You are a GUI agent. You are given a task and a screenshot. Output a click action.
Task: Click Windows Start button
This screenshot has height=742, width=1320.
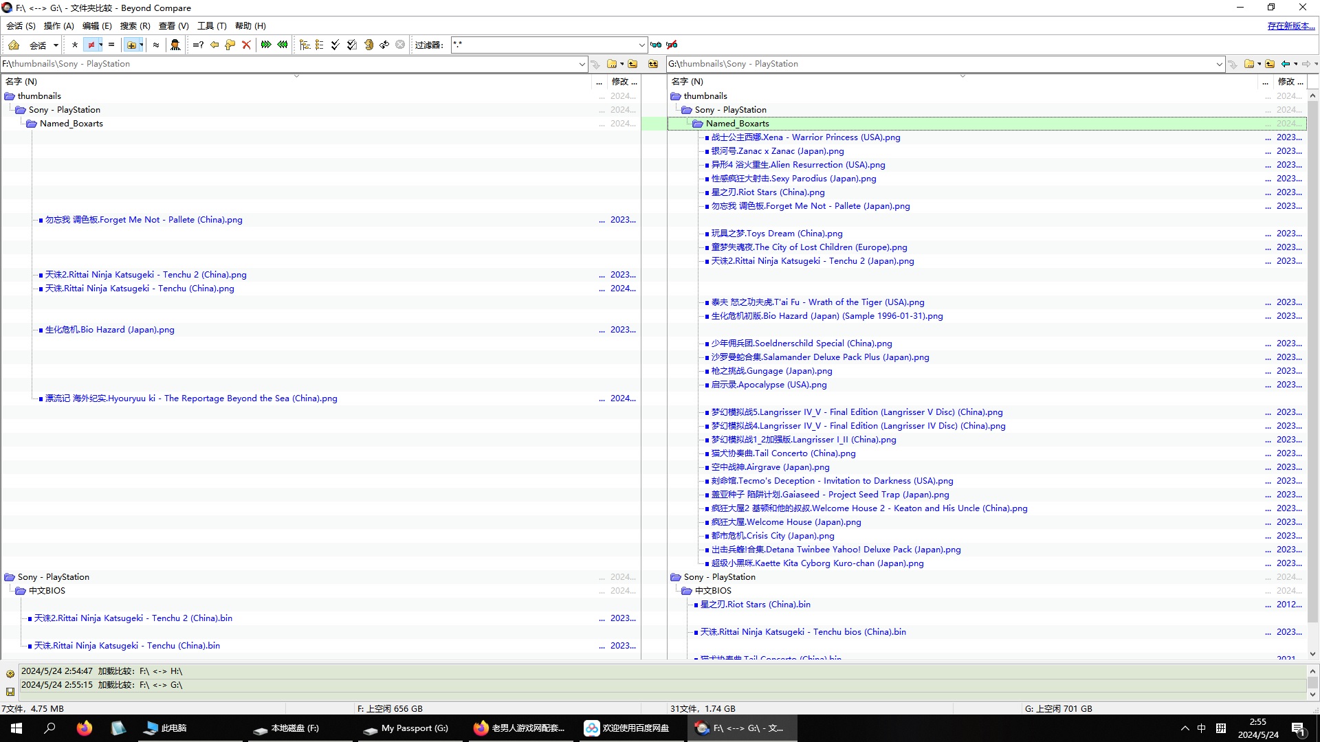pos(16,728)
